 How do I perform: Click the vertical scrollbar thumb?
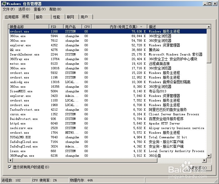pos(209,46)
